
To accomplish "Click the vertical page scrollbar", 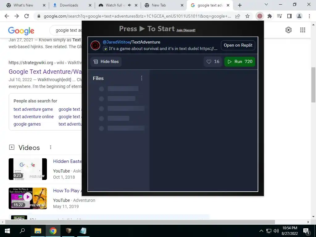I will click(x=313, y=85).
